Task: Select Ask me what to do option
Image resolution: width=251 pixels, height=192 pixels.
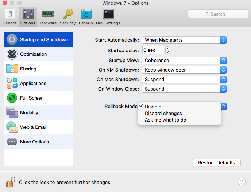Action: [x=165, y=120]
